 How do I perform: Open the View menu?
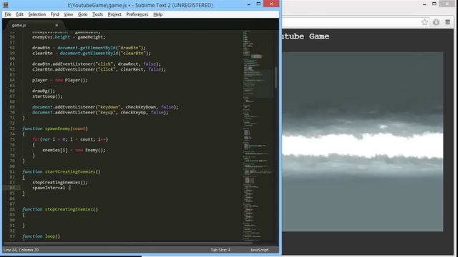point(69,14)
